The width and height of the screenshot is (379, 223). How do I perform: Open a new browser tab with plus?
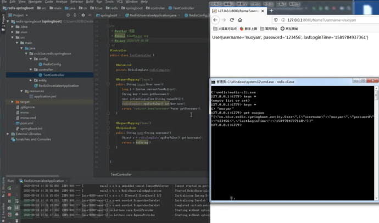click(x=271, y=10)
